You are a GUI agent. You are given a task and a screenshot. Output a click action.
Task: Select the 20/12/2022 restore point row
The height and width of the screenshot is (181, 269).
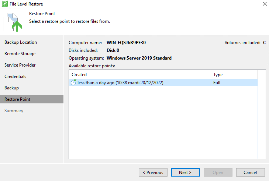click(x=163, y=83)
